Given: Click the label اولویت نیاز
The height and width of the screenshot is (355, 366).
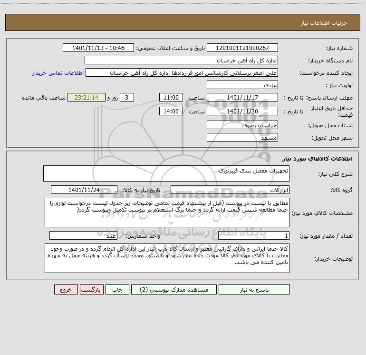Looking at the screenshot, I should 339,86.
